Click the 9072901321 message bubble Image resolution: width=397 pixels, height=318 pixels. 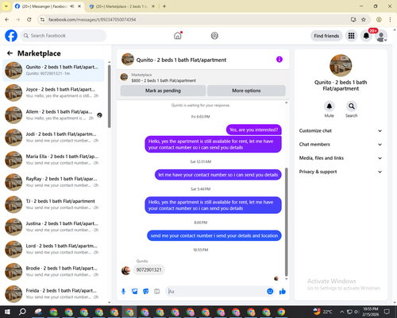pyautogui.click(x=148, y=270)
